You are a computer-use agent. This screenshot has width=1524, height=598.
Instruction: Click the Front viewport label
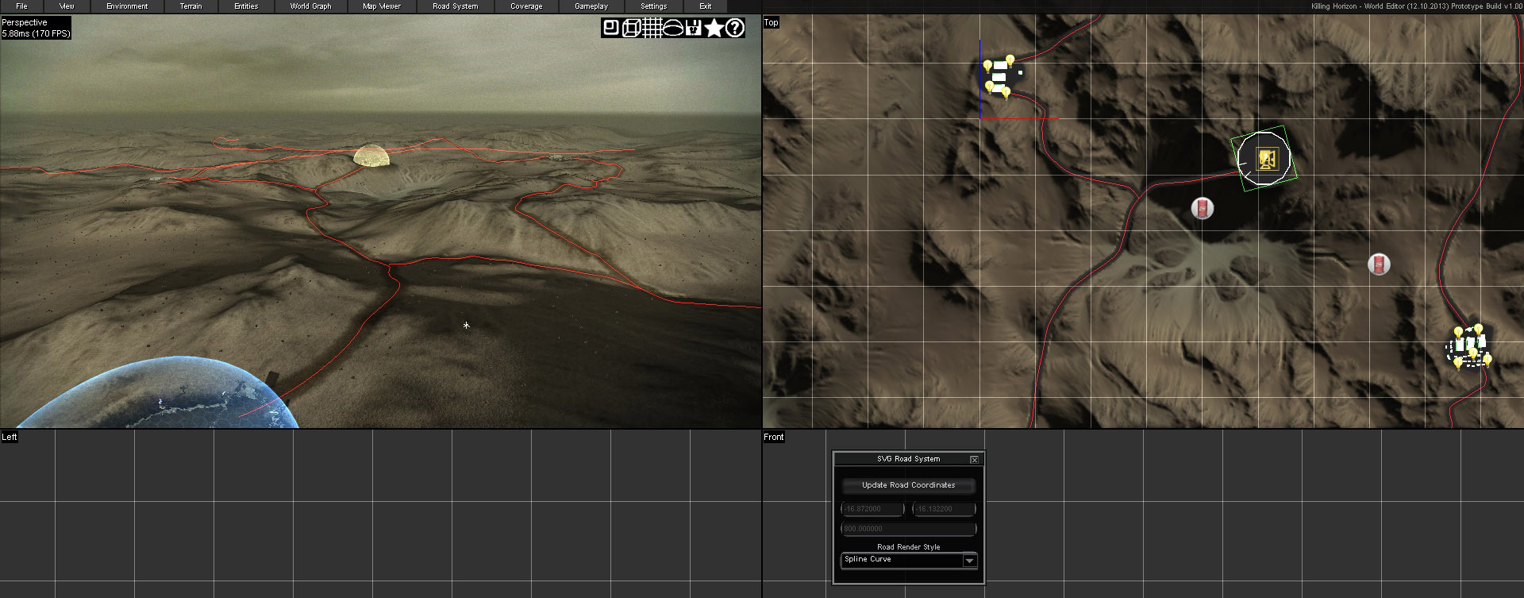coord(774,438)
